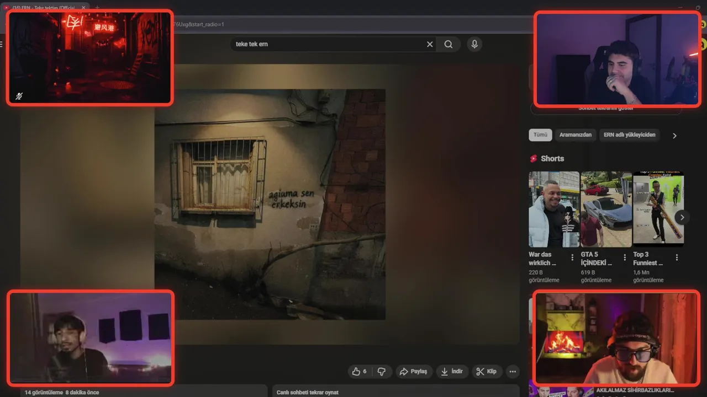Click the magnifier search button
Image resolution: width=707 pixels, height=397 pixels.
click(449, 44)
